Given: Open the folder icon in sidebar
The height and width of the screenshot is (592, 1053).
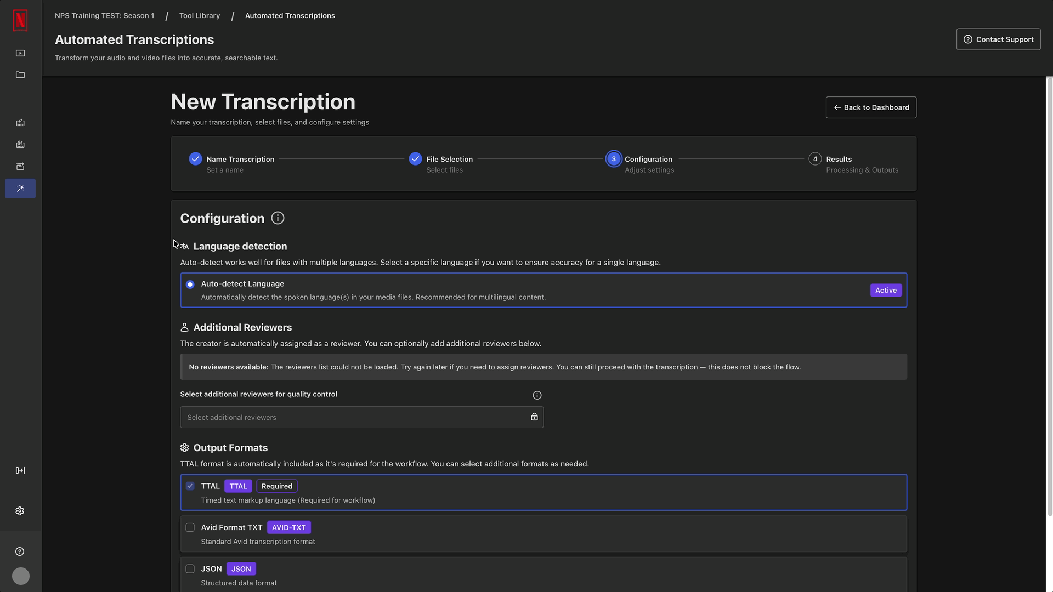Looking at the screenshot, I should click(20, 75).
